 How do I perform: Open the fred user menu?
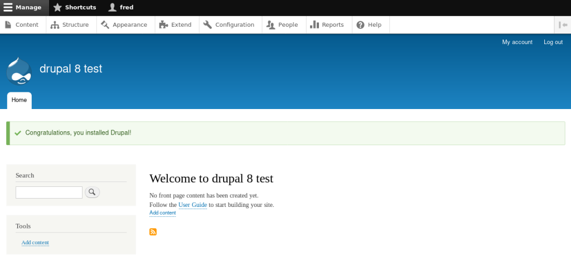pos(121,8)
